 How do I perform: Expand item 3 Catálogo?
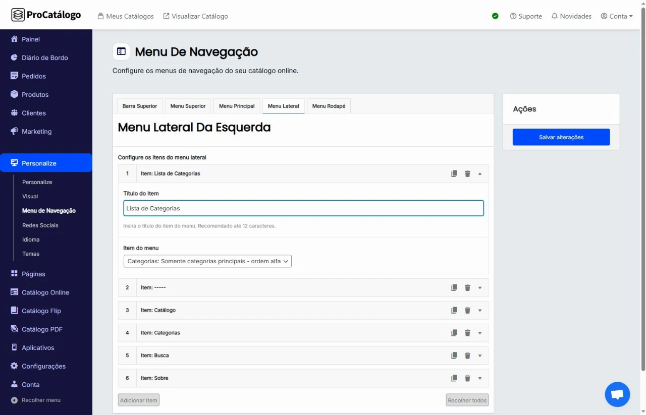point(480,310)
